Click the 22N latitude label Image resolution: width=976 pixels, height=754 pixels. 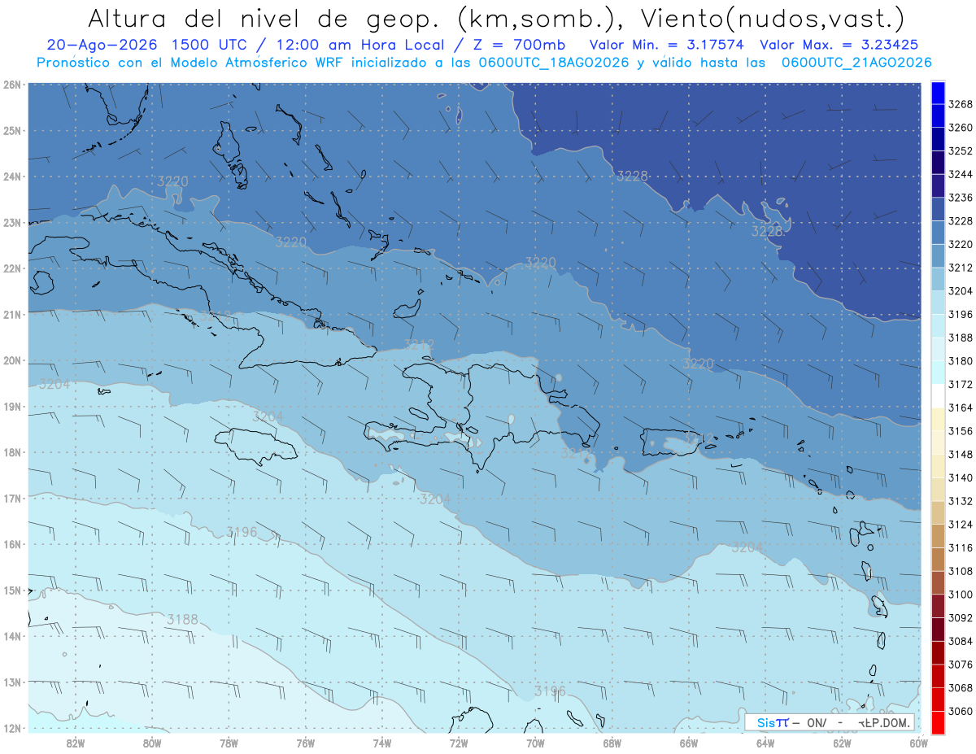click(x=11, y=268)
